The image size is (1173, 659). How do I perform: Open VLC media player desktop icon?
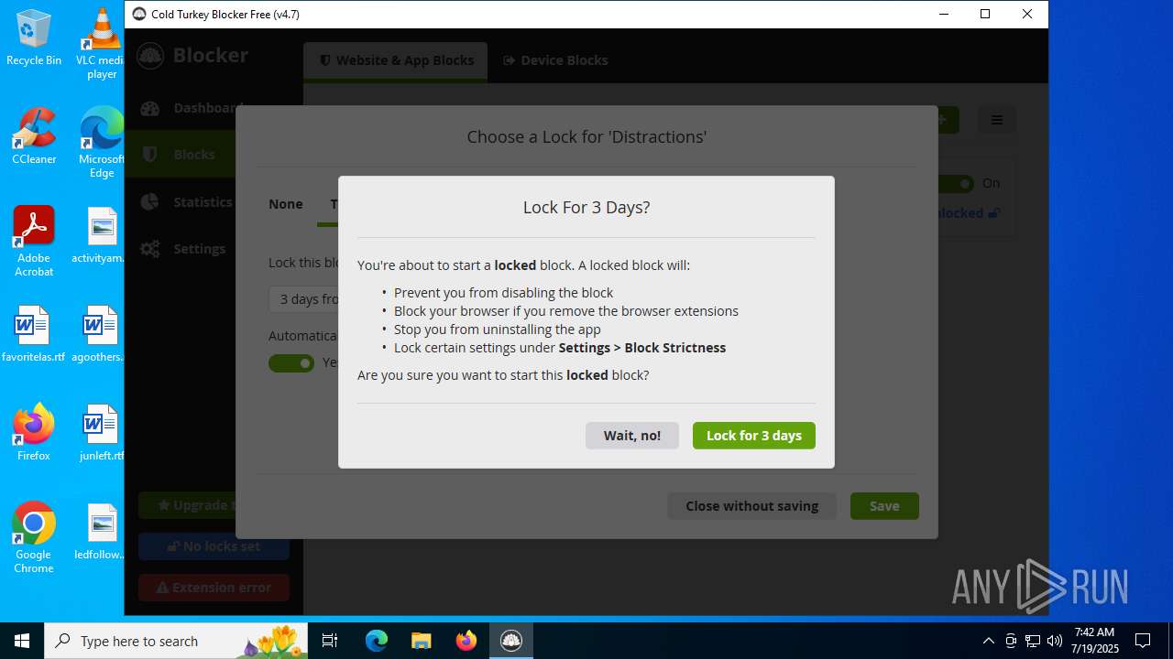pyautogui.click(x=102, y=44)
